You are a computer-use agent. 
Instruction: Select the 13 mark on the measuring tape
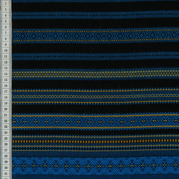6,68
